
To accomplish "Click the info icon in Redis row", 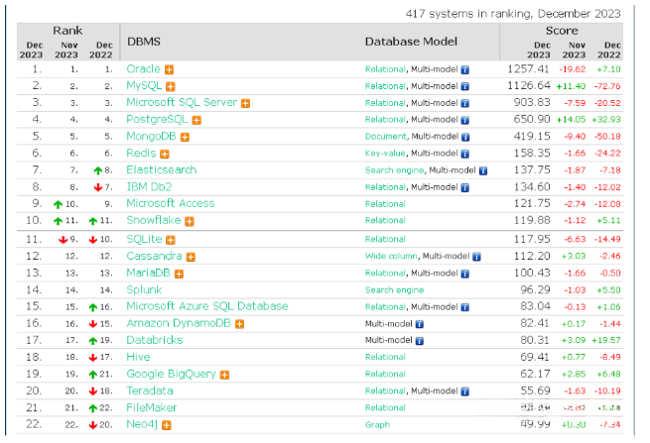I will coord(465,154).
